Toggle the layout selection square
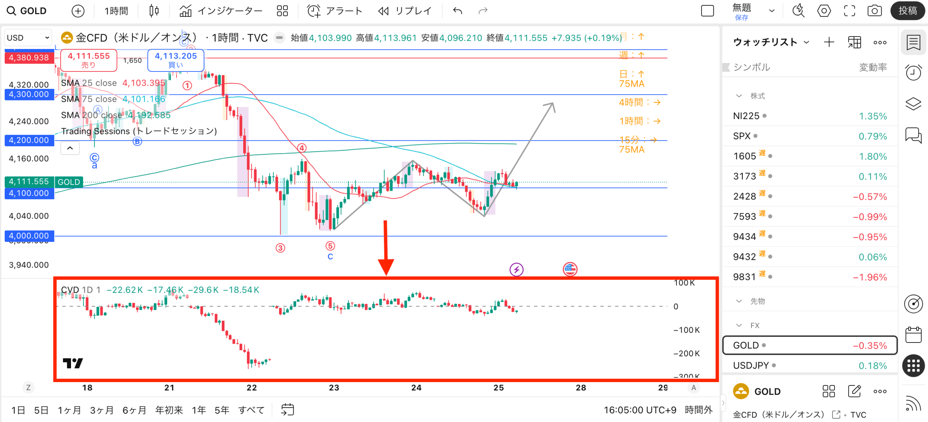Image resolution: width=928 pixels, height=422 pixels. coord(707,11)
